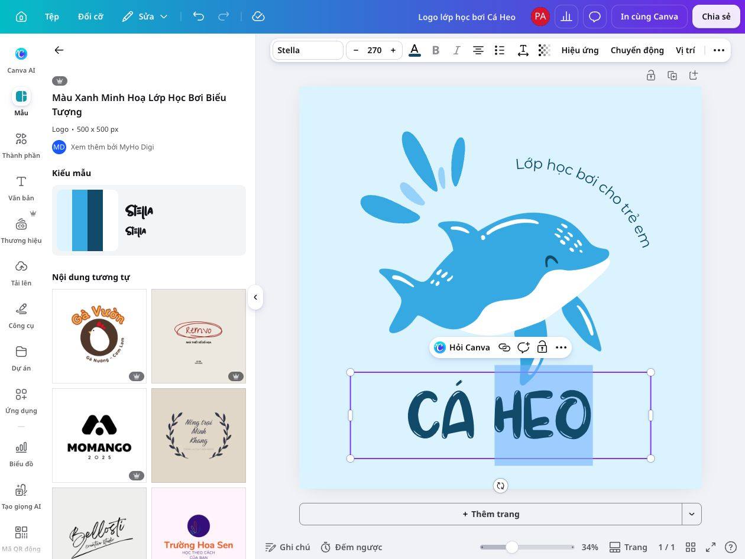Open the Thương hiệu brand panel
745x559 pixels.
point(21,230)
